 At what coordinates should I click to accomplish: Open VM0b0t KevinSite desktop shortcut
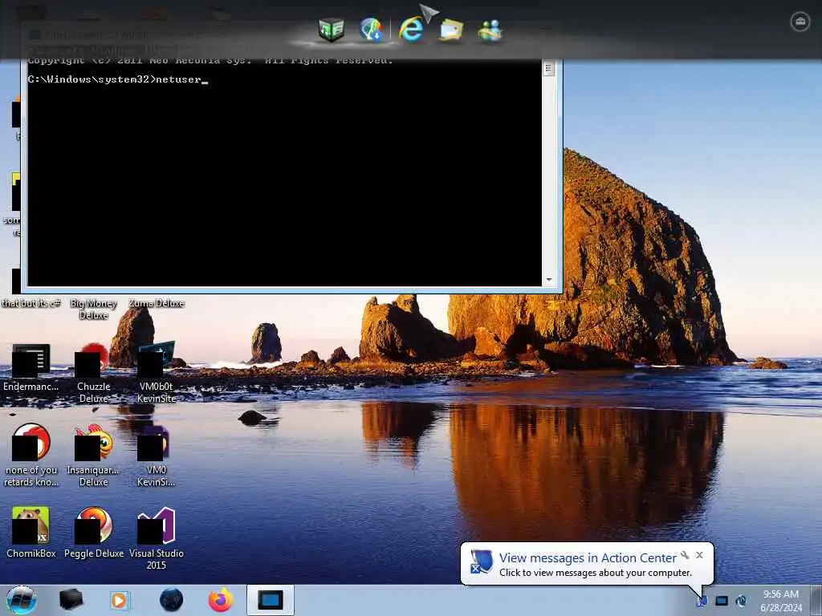click(x=157, y=373)
